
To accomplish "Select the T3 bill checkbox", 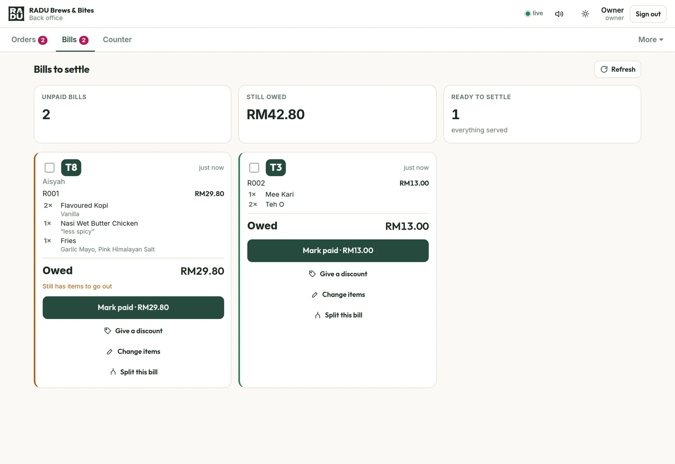I will point(254,167).
